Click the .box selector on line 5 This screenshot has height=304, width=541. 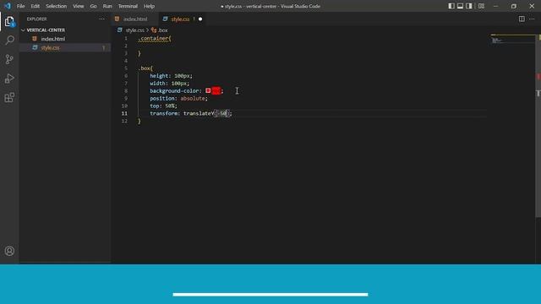(145, 68)
